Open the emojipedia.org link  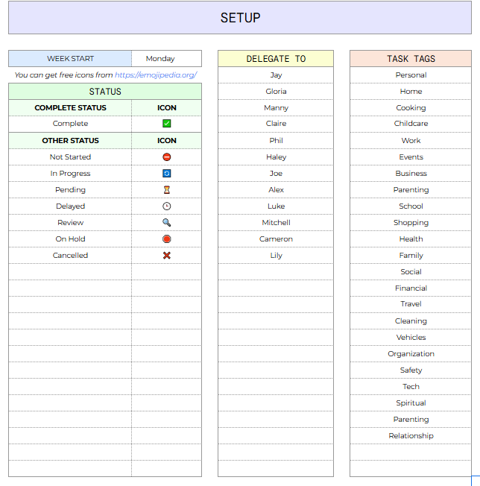coord(155,75)
